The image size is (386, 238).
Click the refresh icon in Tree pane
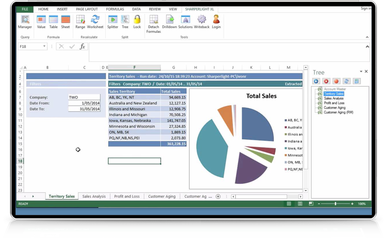[x=346, y=81]
